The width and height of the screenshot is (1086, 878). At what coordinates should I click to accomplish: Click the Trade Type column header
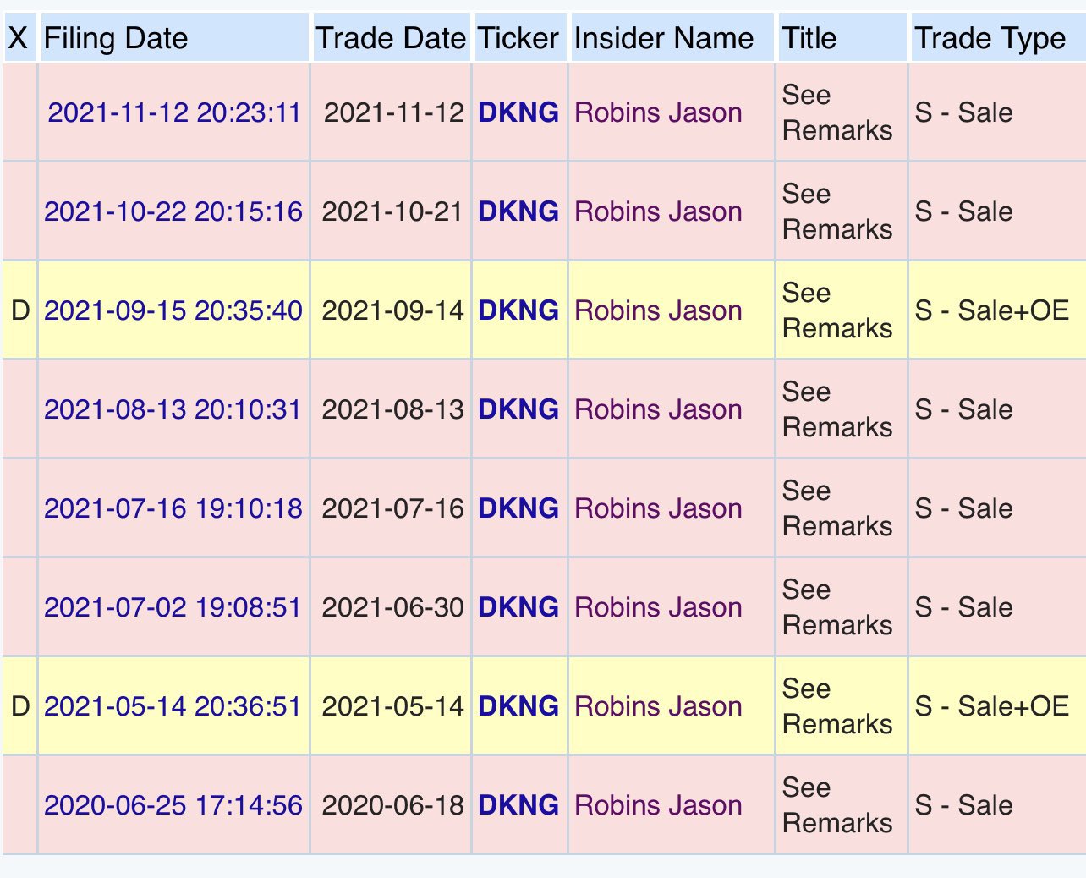click(990, 38)
